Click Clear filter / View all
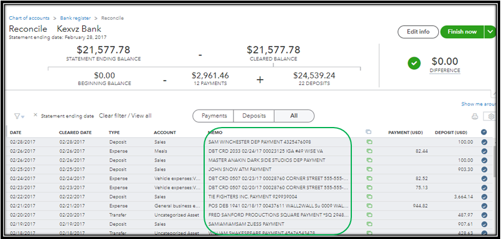 click(x=125, y=116)
